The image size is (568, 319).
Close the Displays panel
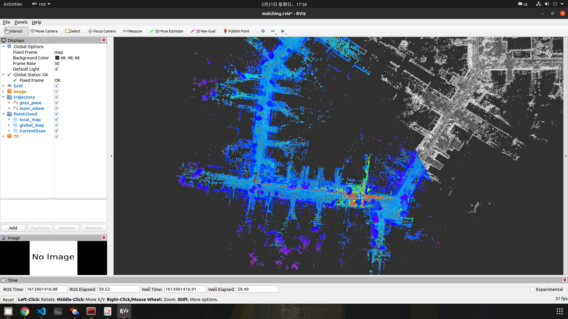pos(104,40)
